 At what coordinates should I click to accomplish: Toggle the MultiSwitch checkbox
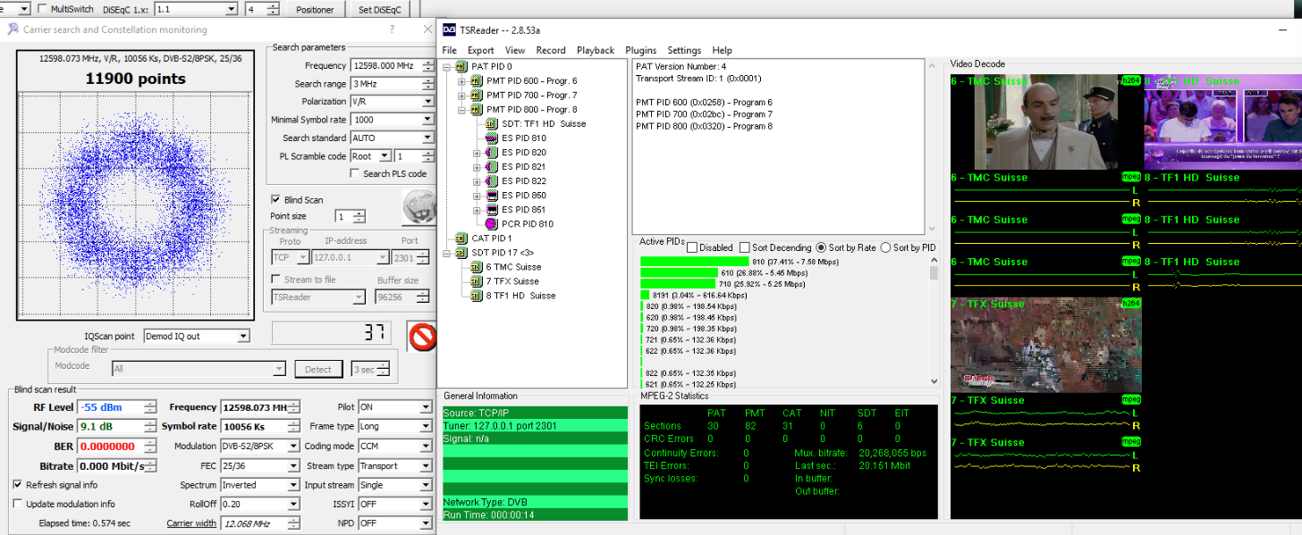[43, 9]
